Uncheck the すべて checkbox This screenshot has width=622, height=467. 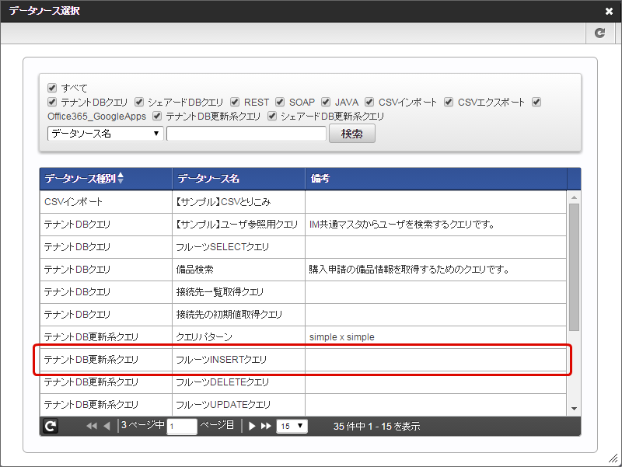coord(52,88)
